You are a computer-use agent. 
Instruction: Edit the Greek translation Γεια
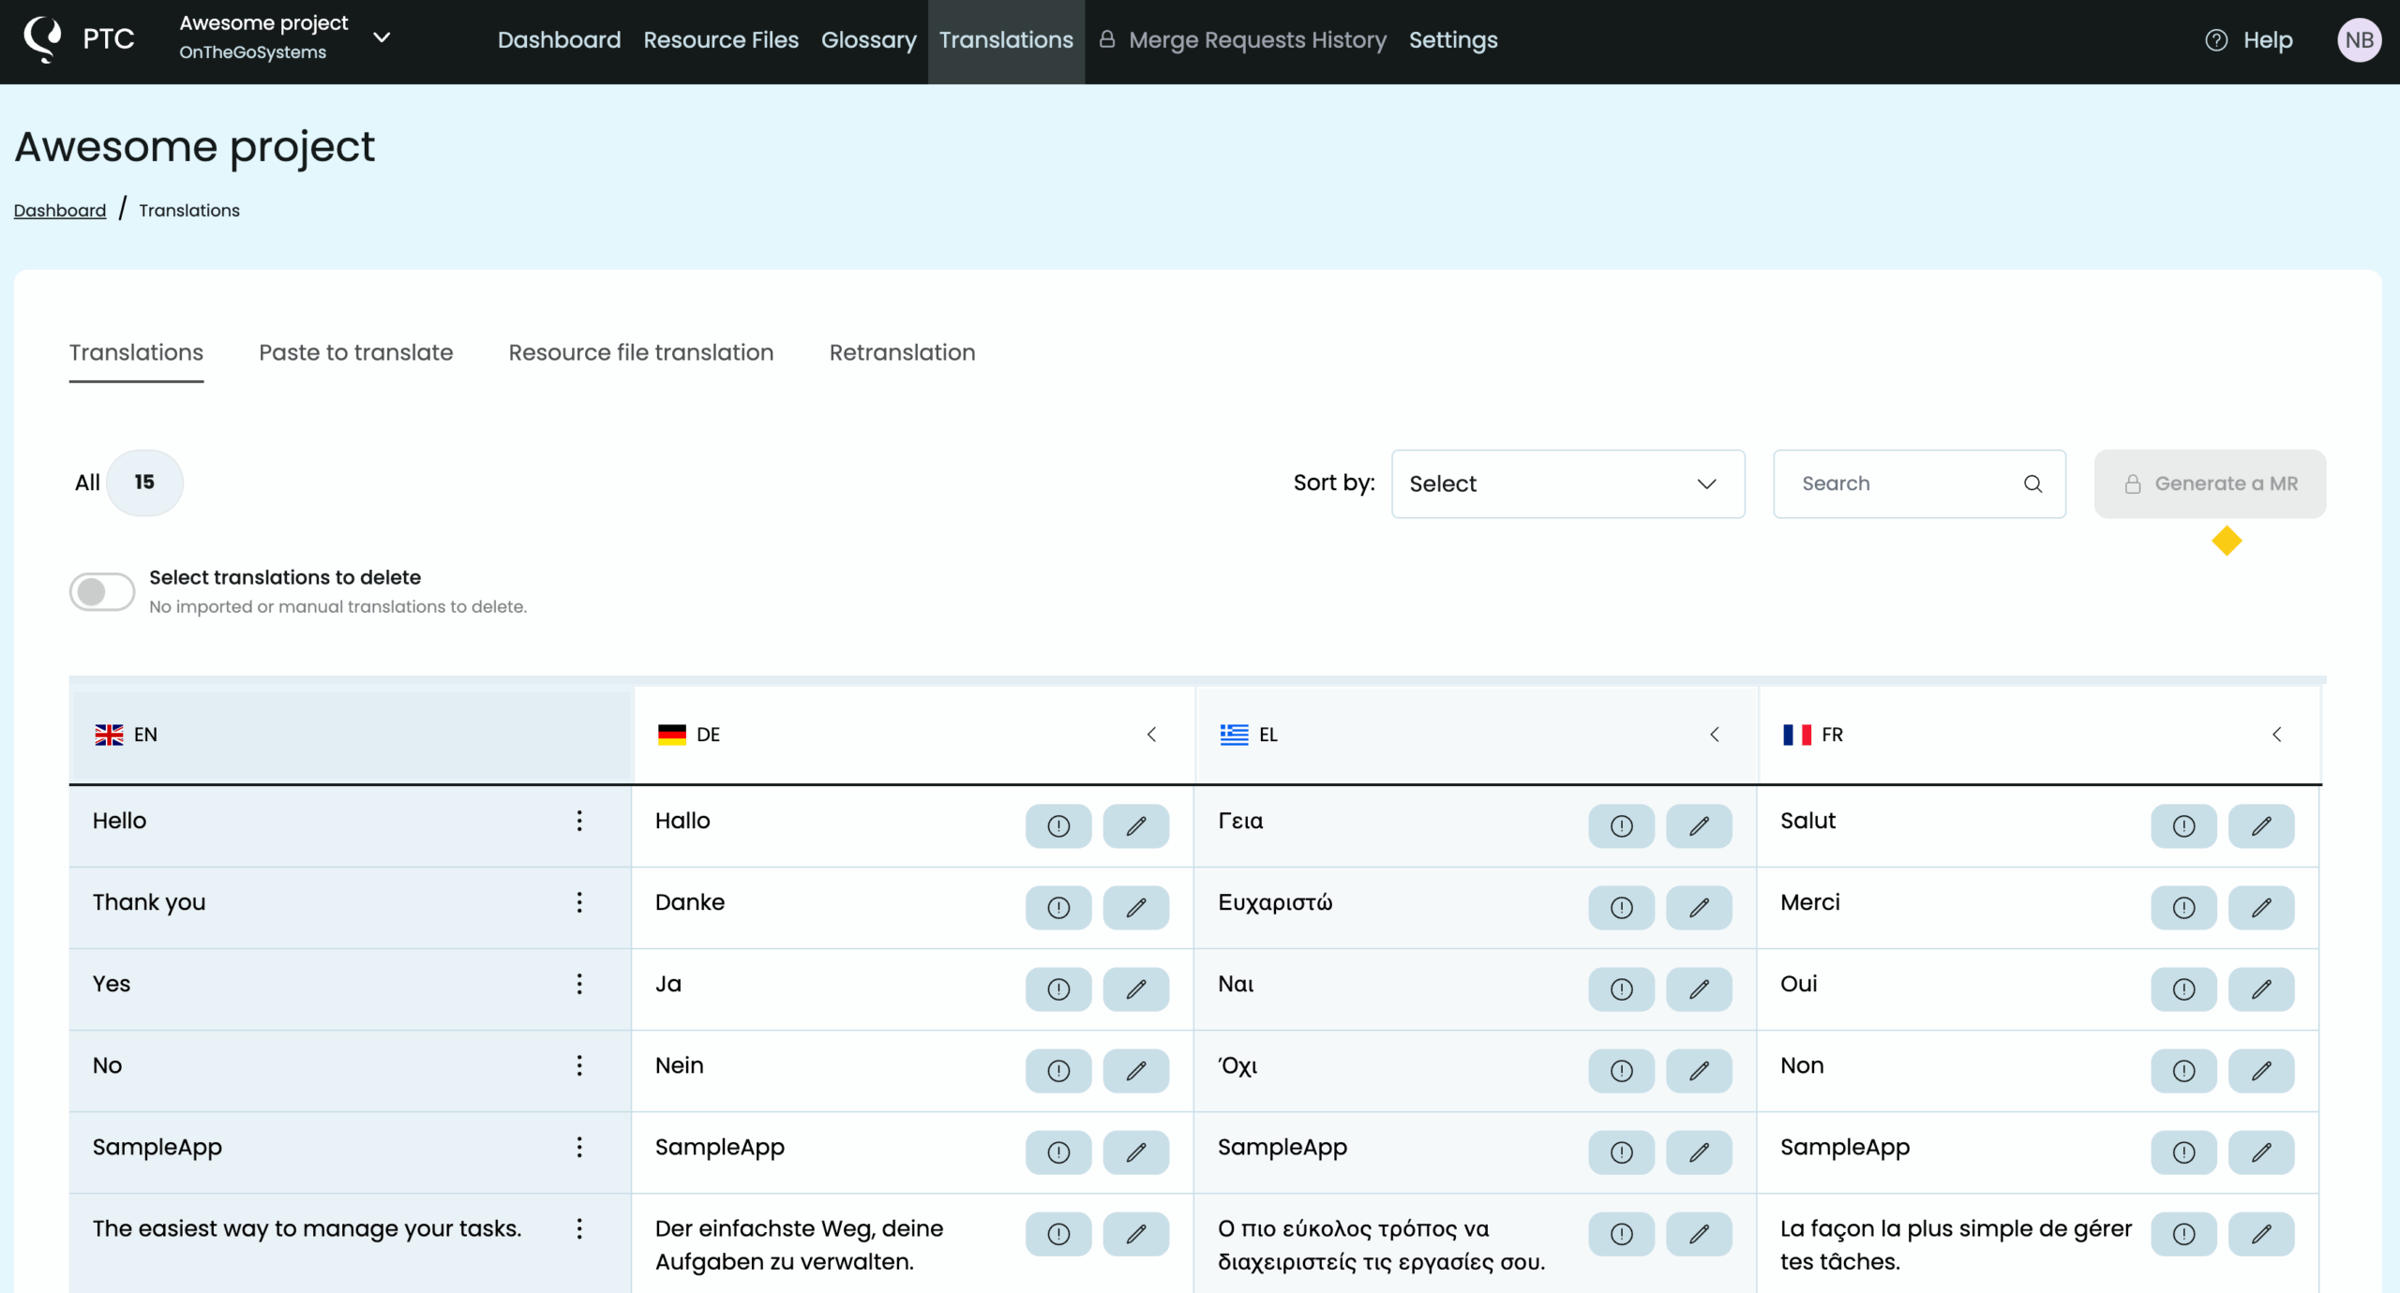click(1700, 825)
